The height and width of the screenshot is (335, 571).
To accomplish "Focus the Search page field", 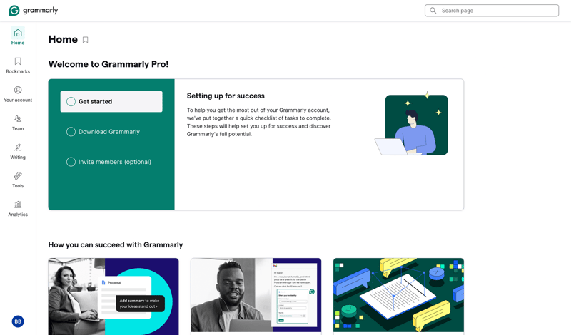I will [x=492, y=11].
